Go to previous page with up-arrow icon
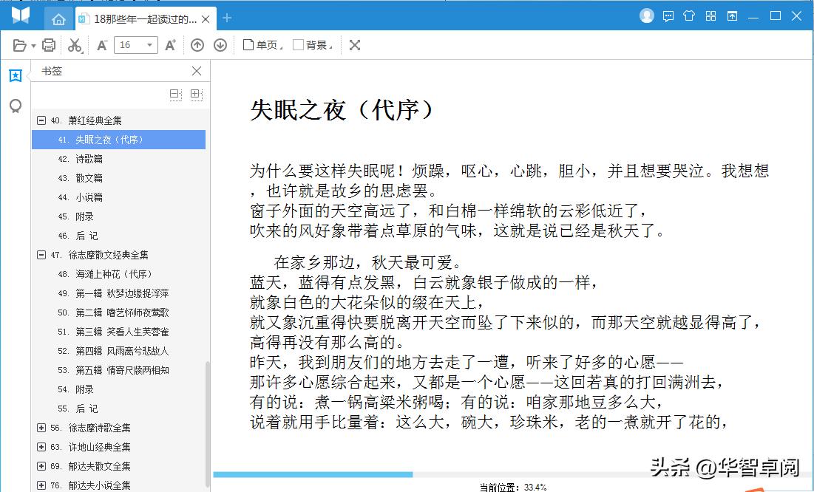This screenshot has width=814, height=492. (197, 44)
